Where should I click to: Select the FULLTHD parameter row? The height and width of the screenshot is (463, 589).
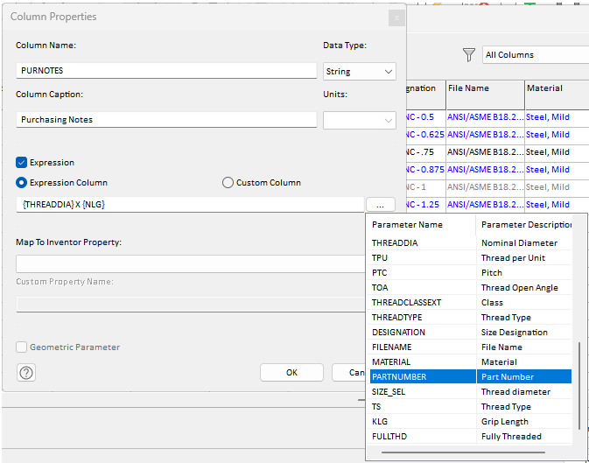click(x=471, y=437)
